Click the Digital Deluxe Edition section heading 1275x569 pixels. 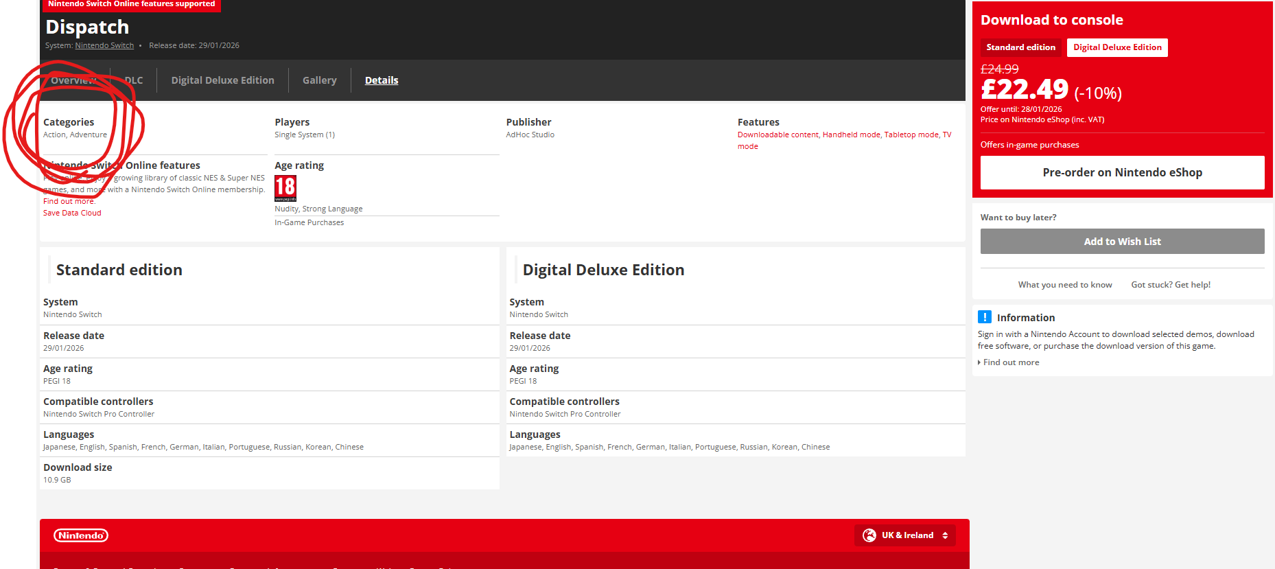tap(604, 270)
